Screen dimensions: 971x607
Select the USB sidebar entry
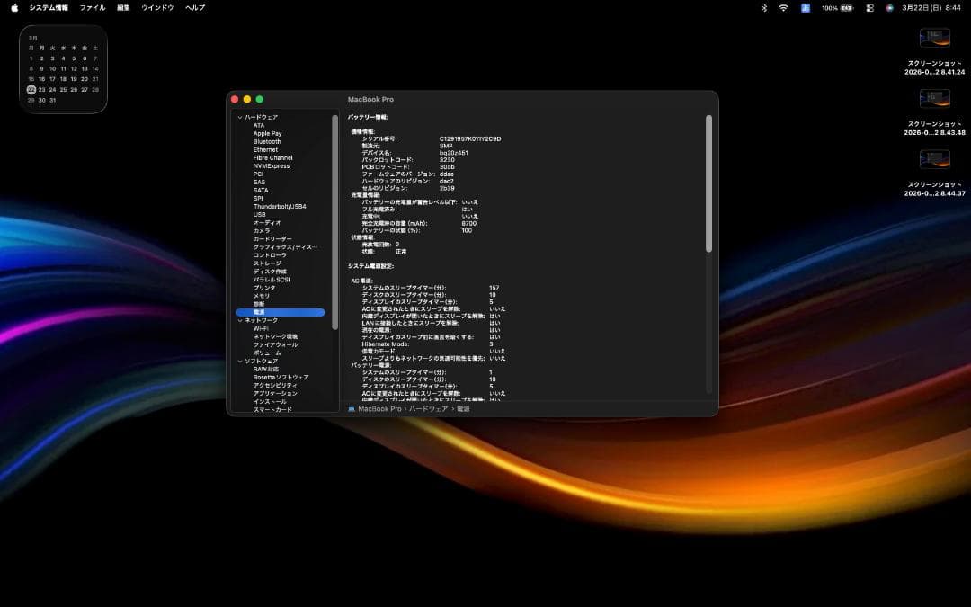click(x=260, y=214)
